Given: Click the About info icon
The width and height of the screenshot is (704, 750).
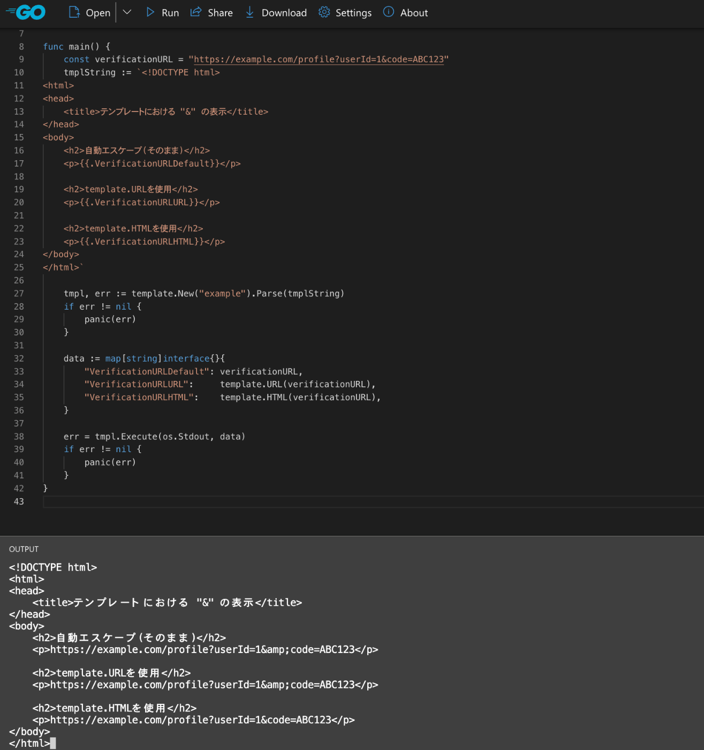Looking at the screenshot, I should pyautogui.click(x=389, y=12).
